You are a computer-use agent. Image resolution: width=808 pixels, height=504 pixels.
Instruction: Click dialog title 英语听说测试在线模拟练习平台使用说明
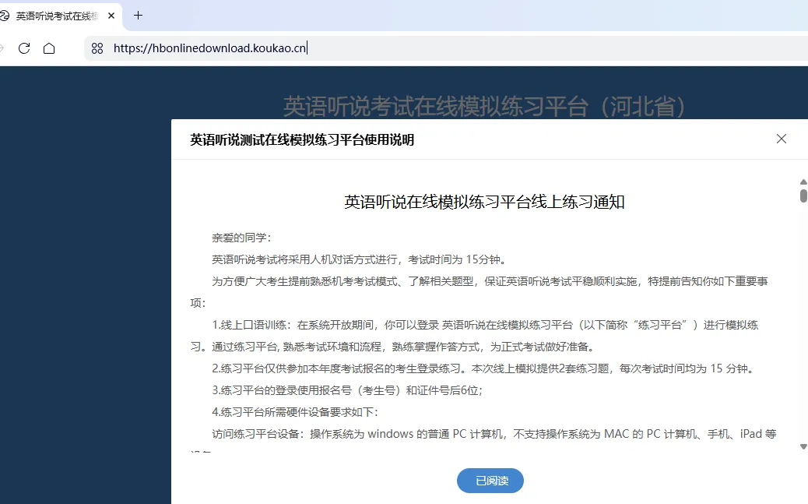(x=302, y=139)
